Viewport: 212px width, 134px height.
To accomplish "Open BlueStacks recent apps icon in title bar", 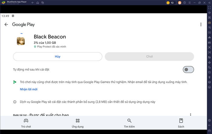I will pyautogui.click(x=43, y=2).
